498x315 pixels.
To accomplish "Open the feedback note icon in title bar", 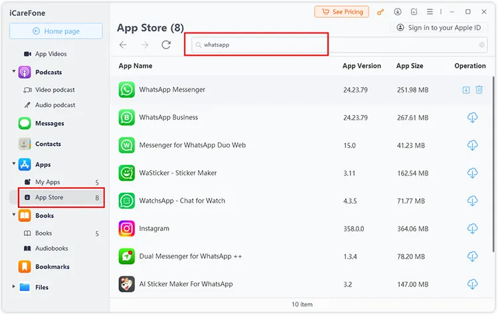I will (x=414, y=12).
